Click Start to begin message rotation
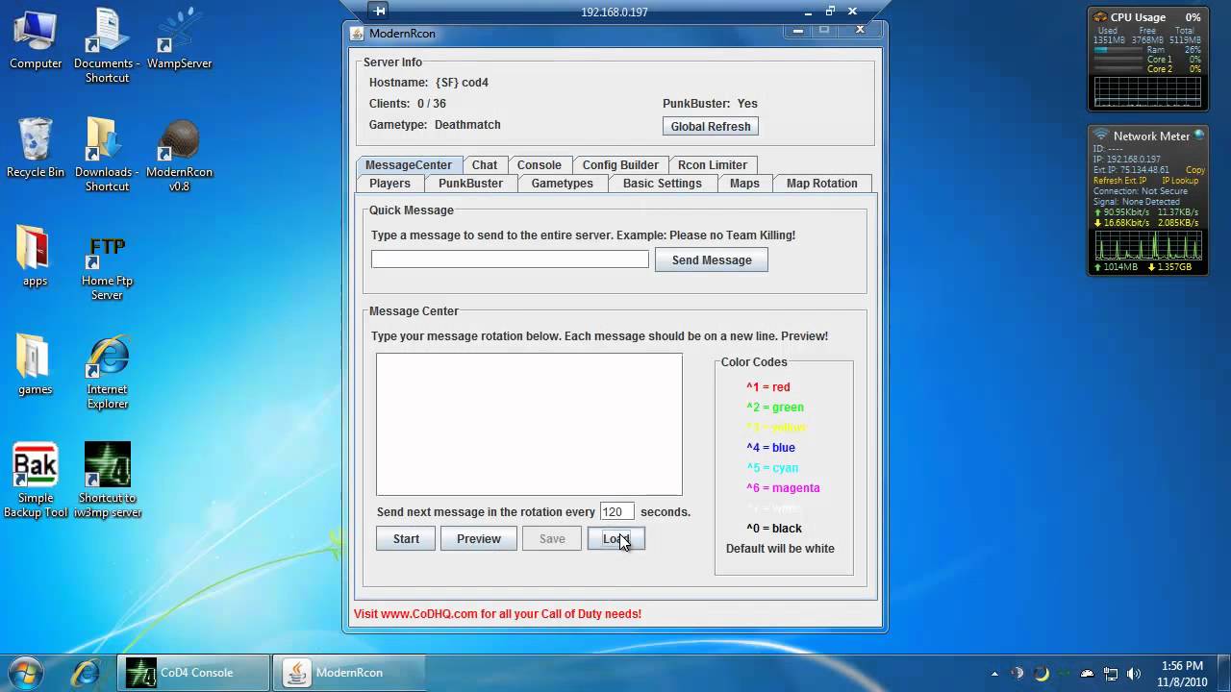The width and height of the screenshot is (1231, 692). point(406,539)
